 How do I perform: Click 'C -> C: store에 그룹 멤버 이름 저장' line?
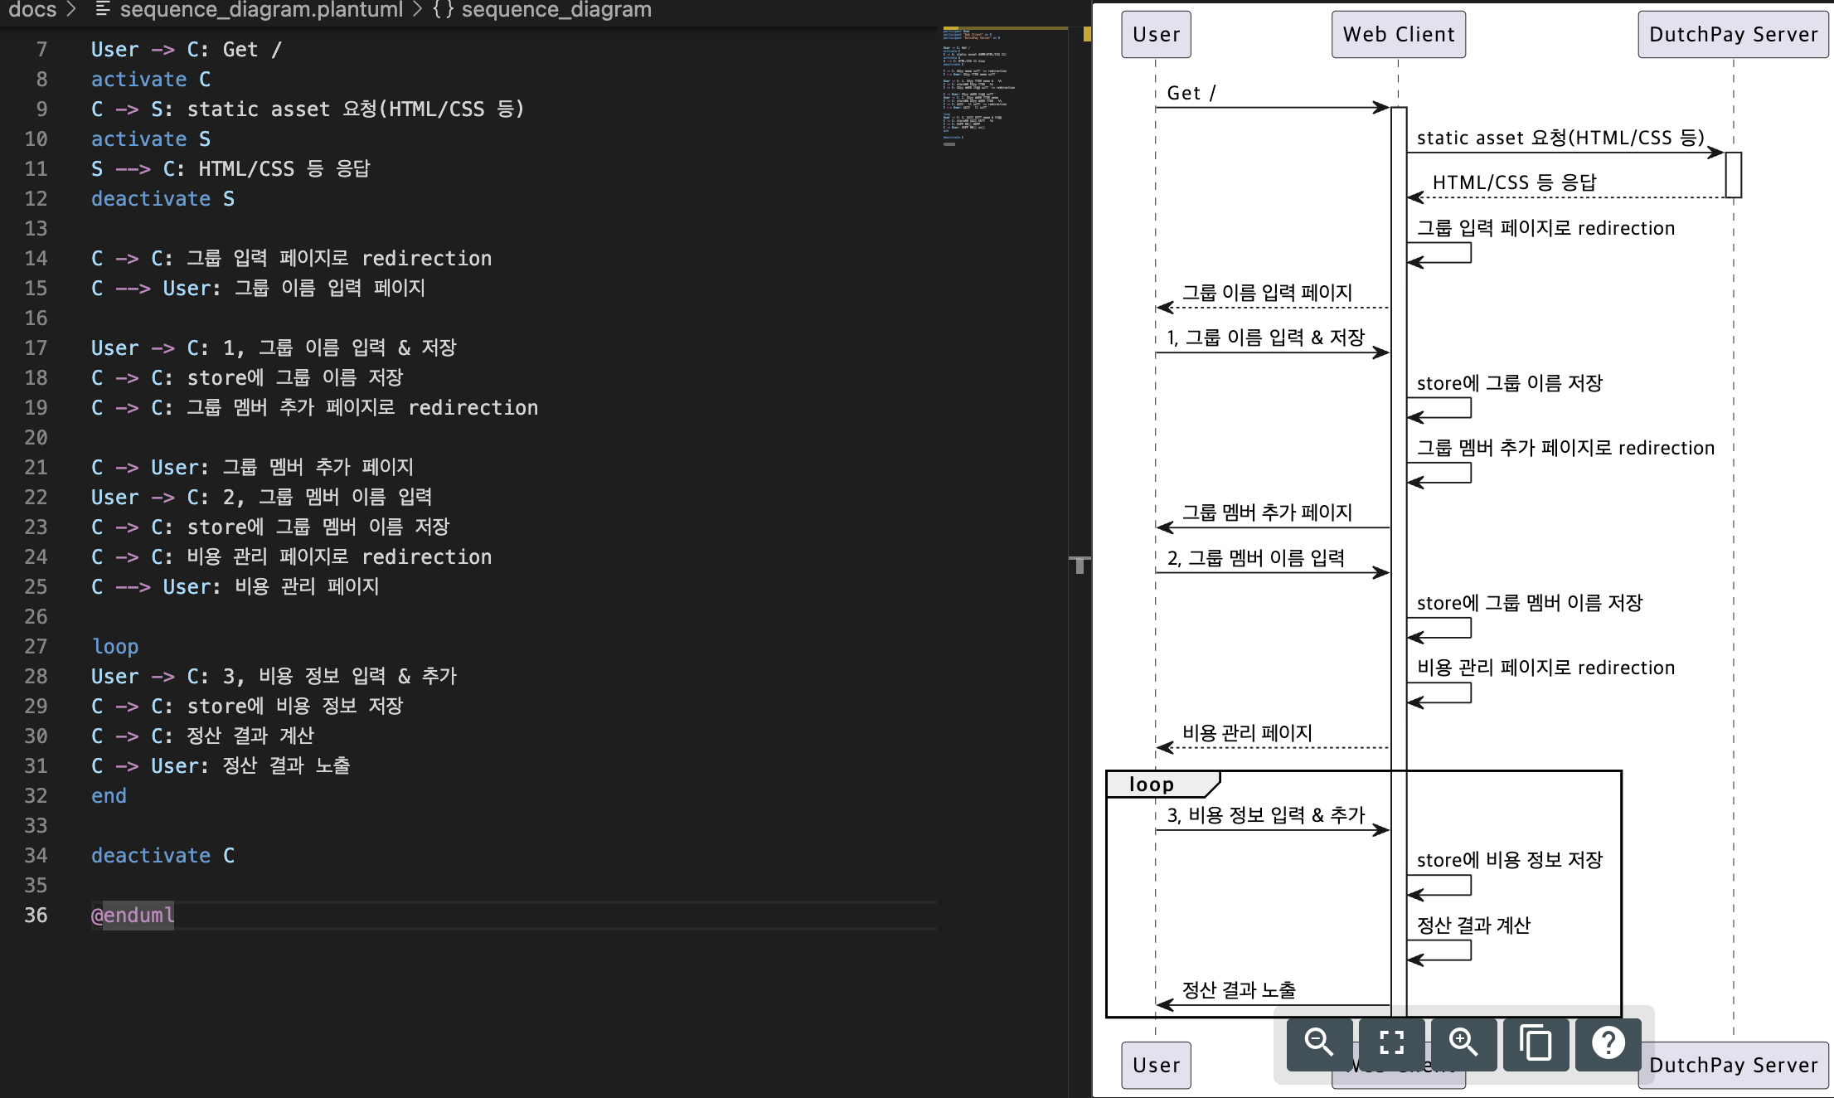270,527
